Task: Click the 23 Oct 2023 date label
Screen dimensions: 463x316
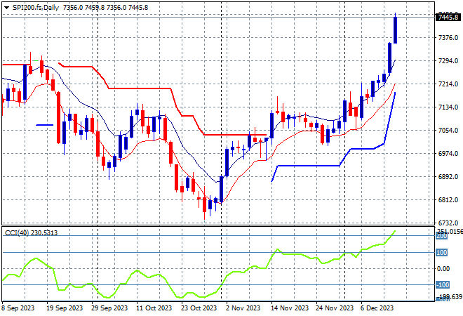Action: tap(196, 308)
